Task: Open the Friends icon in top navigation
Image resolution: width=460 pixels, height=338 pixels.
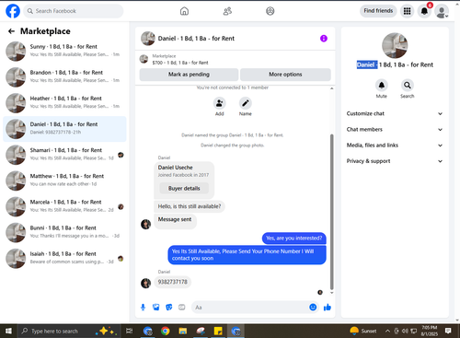Action: tap(227, 11)
